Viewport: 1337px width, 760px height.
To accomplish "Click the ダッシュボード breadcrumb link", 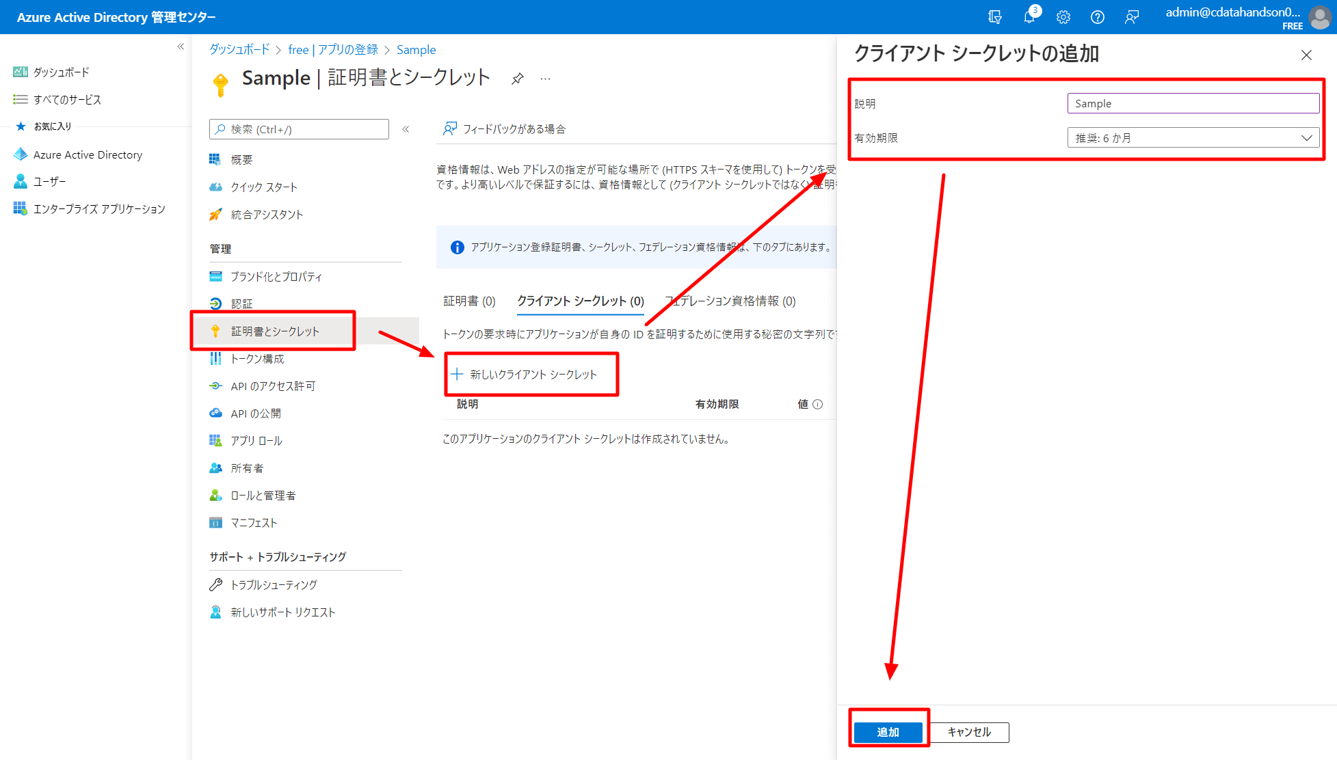I will [x=239, y=49].
